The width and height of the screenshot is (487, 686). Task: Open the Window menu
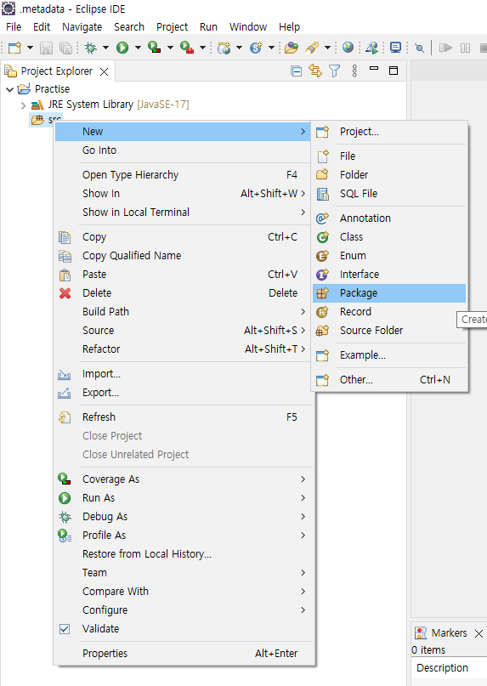[x=247, y=26]
